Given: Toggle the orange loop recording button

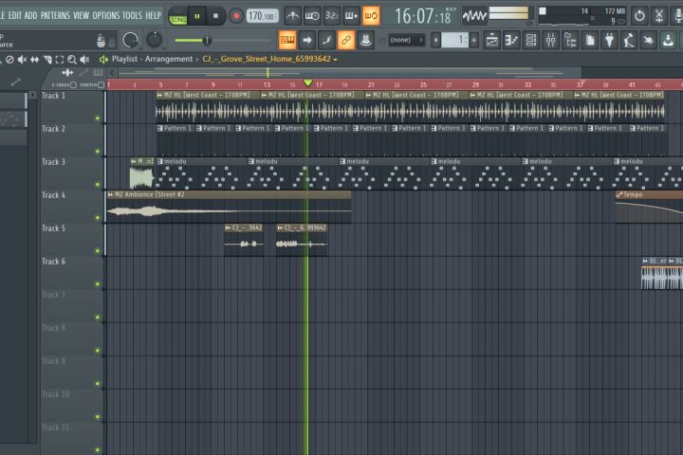Looking at the screenshot, I should click(371, 16).
